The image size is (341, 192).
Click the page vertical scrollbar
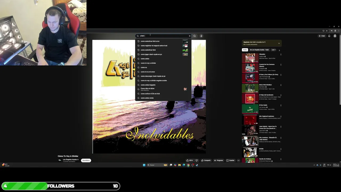340,69
